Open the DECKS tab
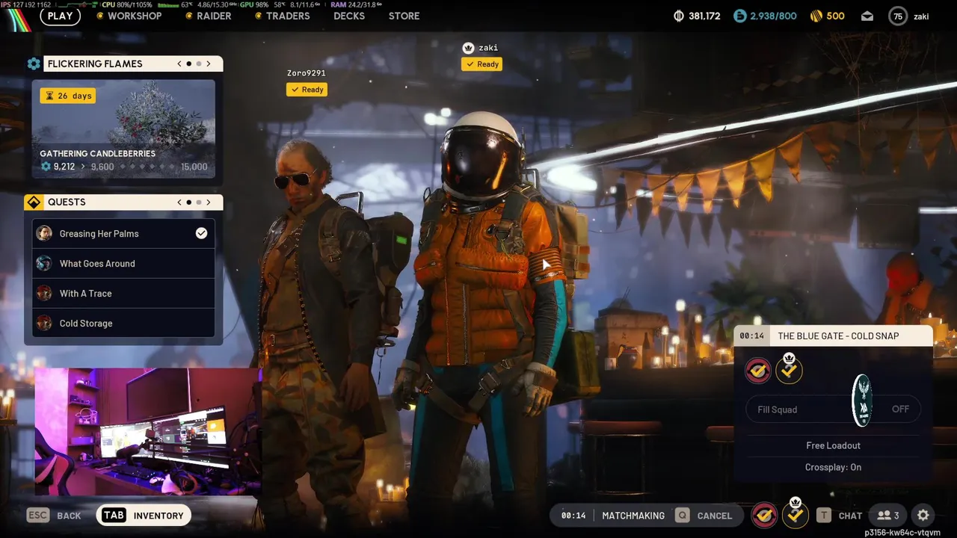The width and height of the screenshot is (957, 538). (x=349, y=16)
